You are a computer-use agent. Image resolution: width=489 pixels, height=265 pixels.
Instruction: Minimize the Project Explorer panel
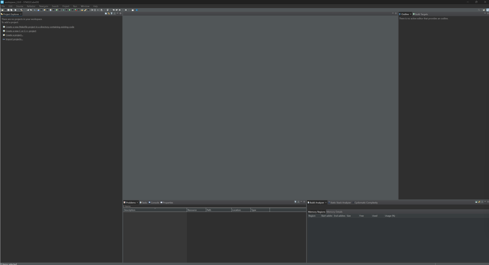(117, 13)
